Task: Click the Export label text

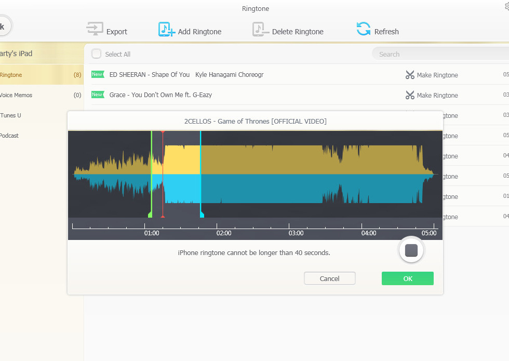Action: click(116, 32)
